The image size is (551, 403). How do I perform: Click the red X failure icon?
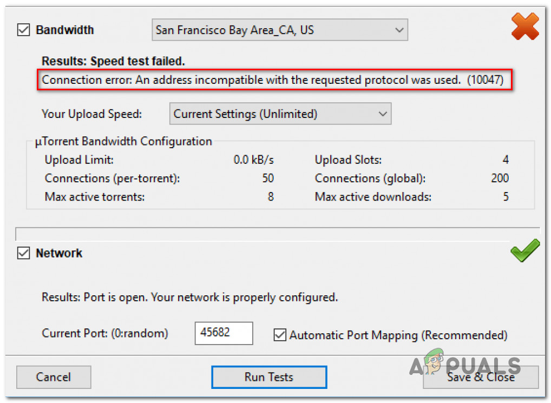(524, 27)
